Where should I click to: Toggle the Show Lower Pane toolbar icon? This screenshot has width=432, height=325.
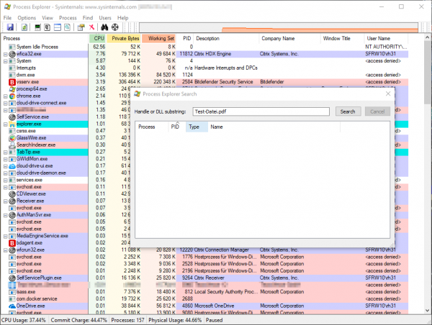[57, 27]
